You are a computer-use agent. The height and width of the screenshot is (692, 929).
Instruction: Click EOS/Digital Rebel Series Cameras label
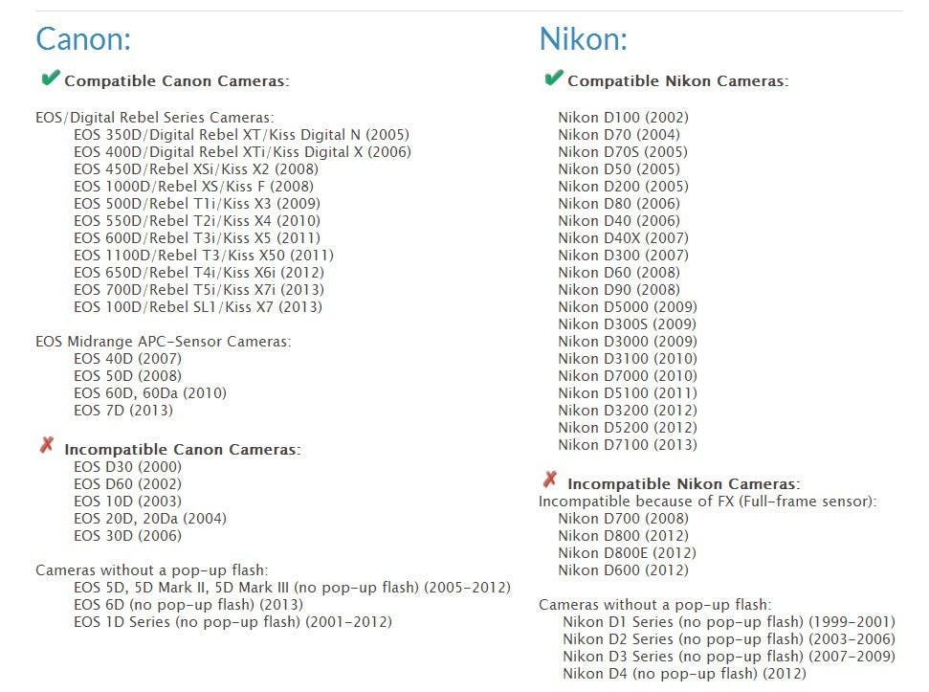[x=155, y=118]
